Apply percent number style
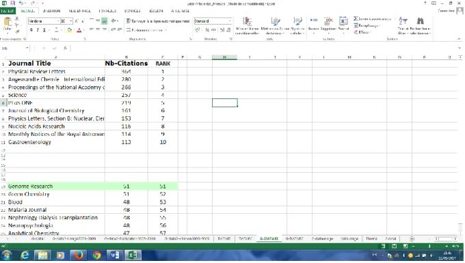Screen dimensions: 465x263 207,30
